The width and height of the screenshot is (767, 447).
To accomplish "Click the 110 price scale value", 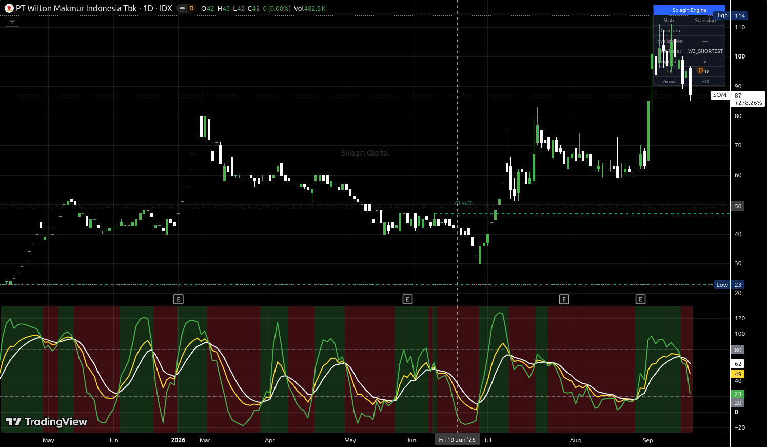I will tap(740, 27).
